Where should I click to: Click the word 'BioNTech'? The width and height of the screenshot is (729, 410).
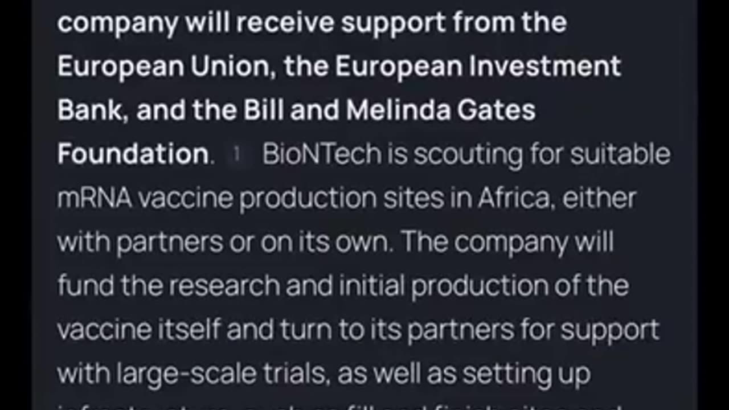321,154
